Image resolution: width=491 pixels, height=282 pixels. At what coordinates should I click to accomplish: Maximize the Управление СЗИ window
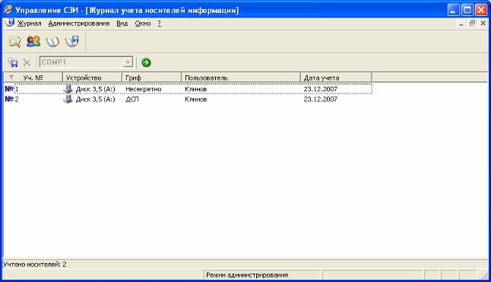coord(467,10)
